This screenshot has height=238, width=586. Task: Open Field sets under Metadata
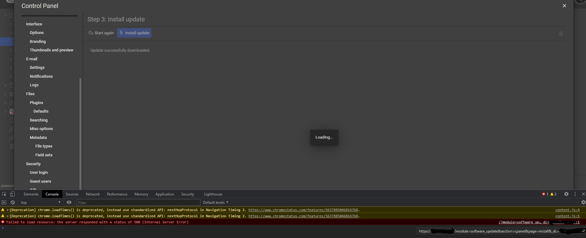pos(44,155)
